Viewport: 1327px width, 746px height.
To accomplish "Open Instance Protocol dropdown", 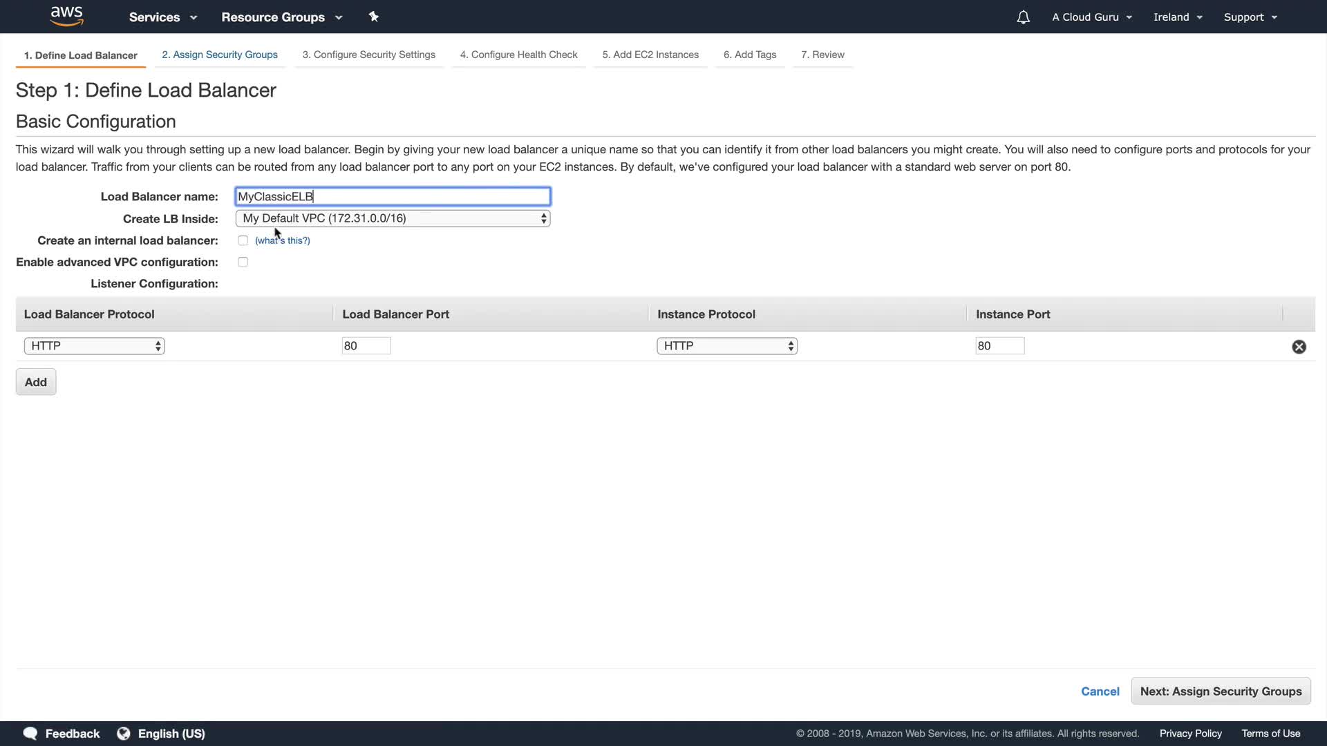I will click(x=726, y=346).
